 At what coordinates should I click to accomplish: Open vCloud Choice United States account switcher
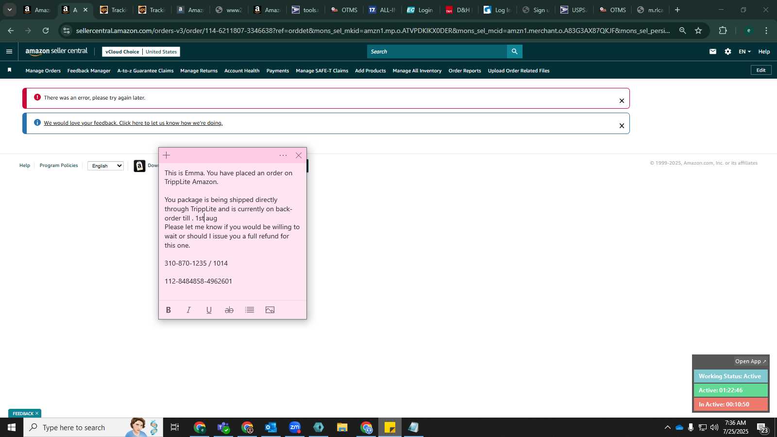141,51
